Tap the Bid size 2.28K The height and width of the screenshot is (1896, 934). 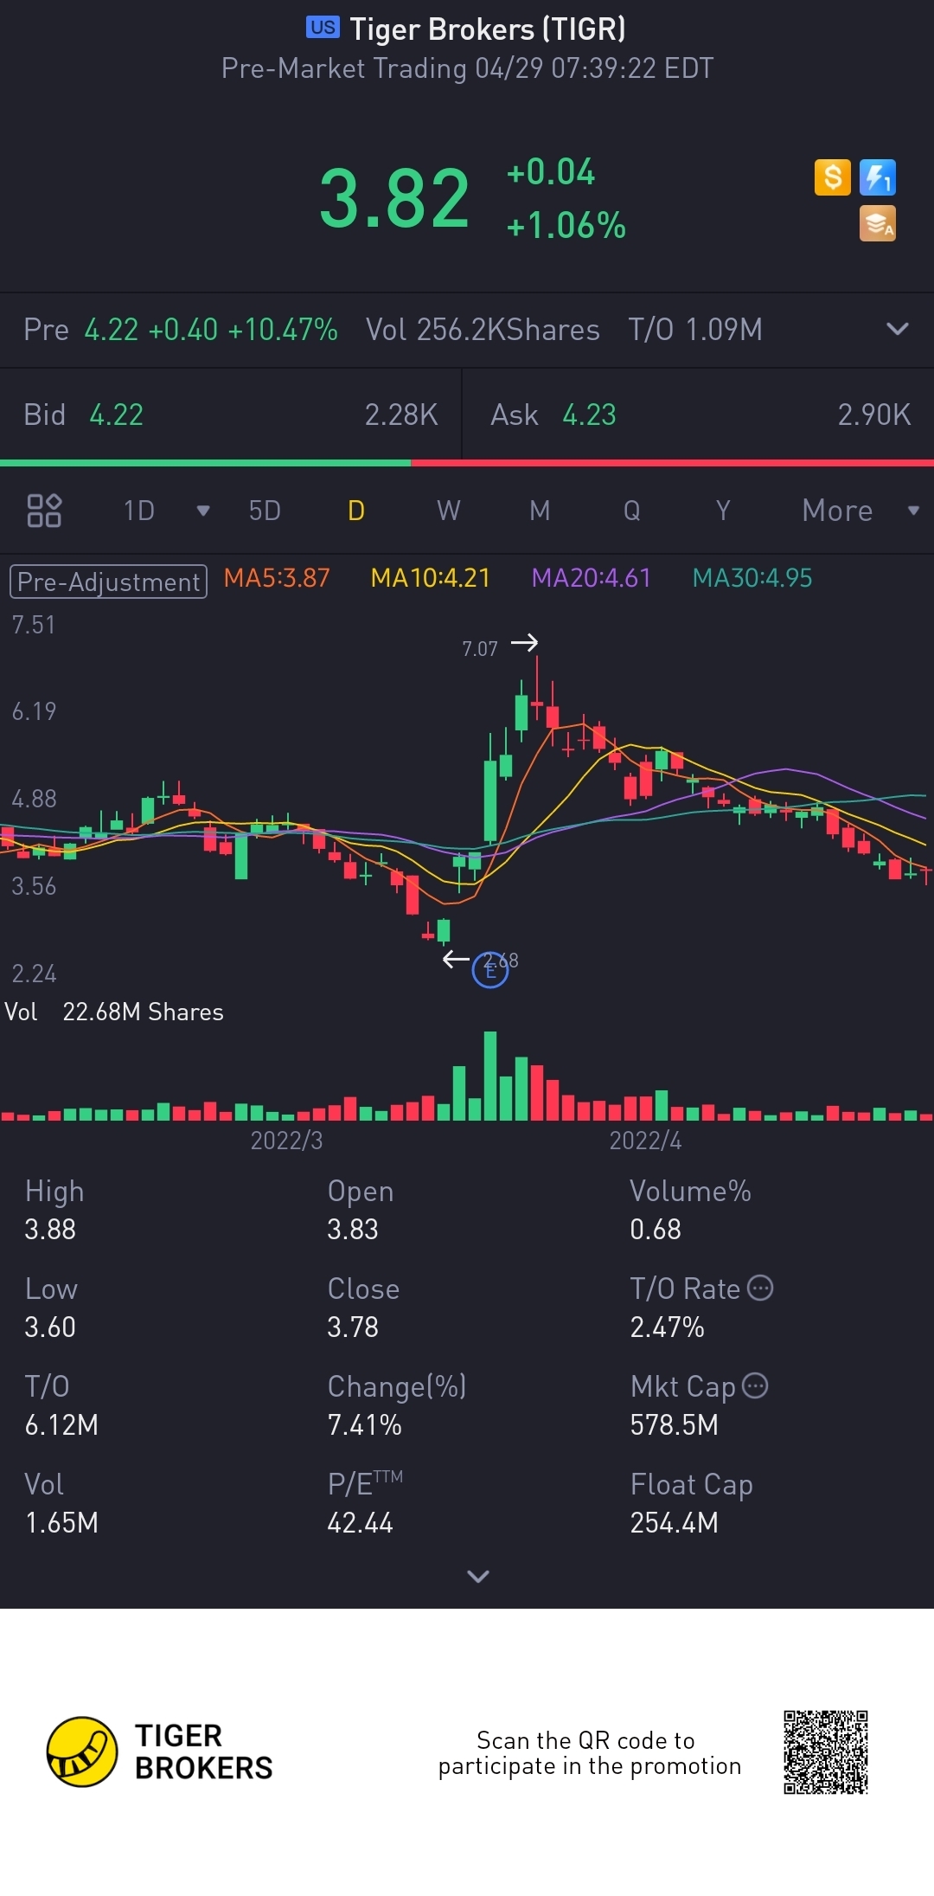pos(401,415)
